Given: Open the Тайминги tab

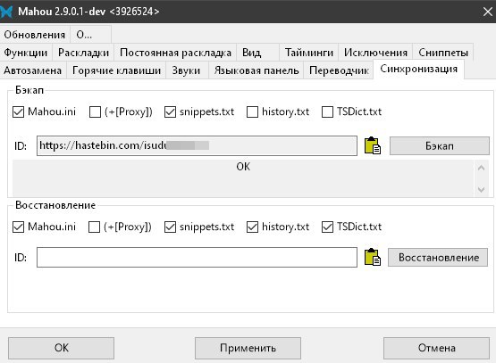Looking at the screenshot, I should tap(309, 53).
